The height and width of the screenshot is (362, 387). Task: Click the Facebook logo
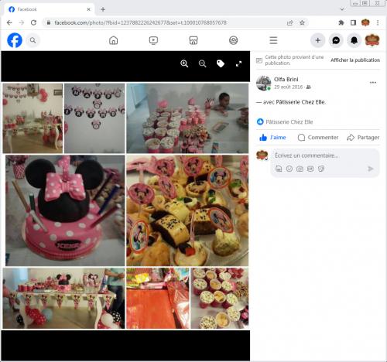(x=15, y=40)
